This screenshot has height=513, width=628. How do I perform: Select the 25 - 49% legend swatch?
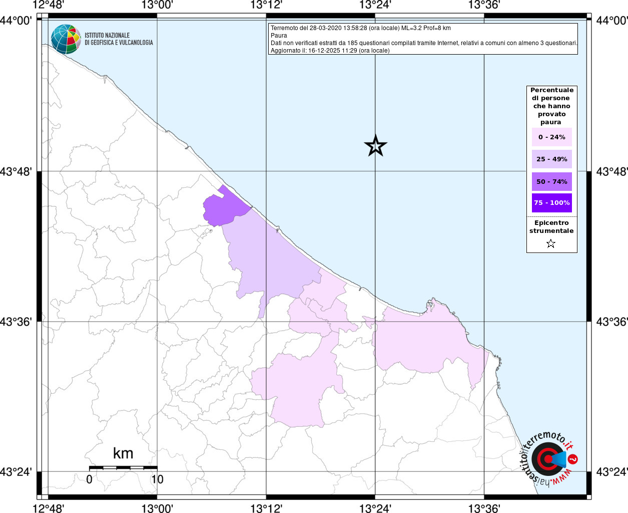coord(551,159)
